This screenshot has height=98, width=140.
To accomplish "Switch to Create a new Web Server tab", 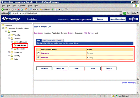I will (x=52, y=40).
